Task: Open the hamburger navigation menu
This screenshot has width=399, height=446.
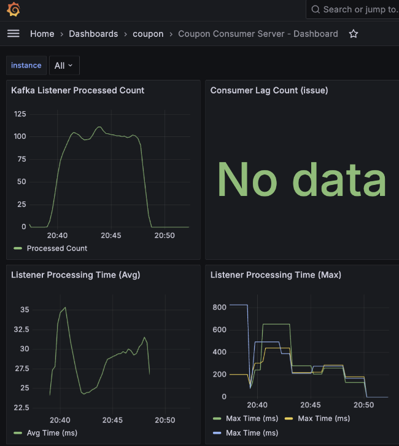Action: 14,34
